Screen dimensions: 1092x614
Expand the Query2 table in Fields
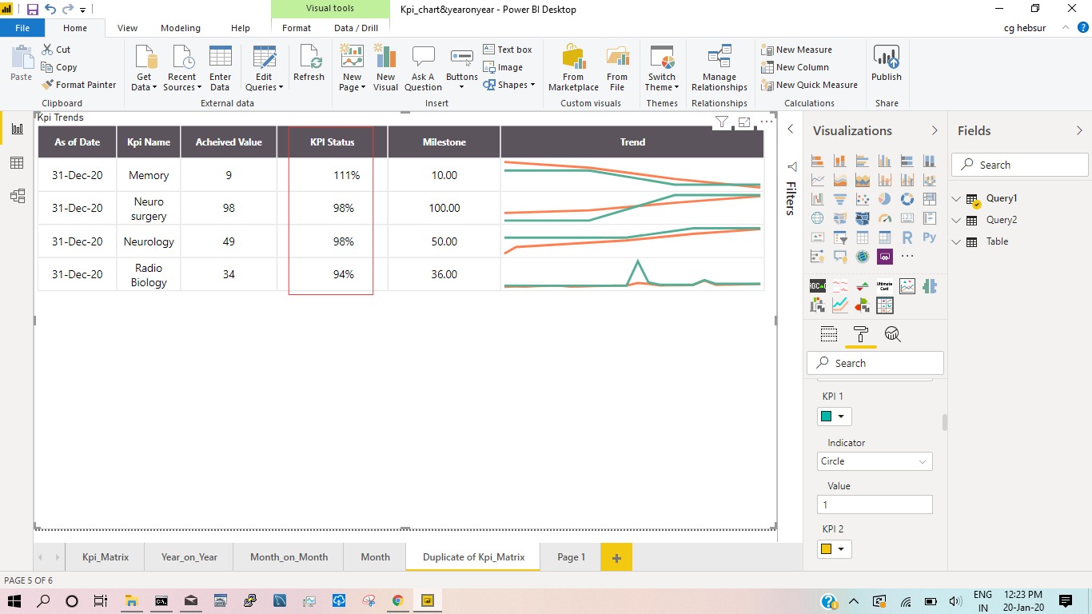click(x=957, y=220)
